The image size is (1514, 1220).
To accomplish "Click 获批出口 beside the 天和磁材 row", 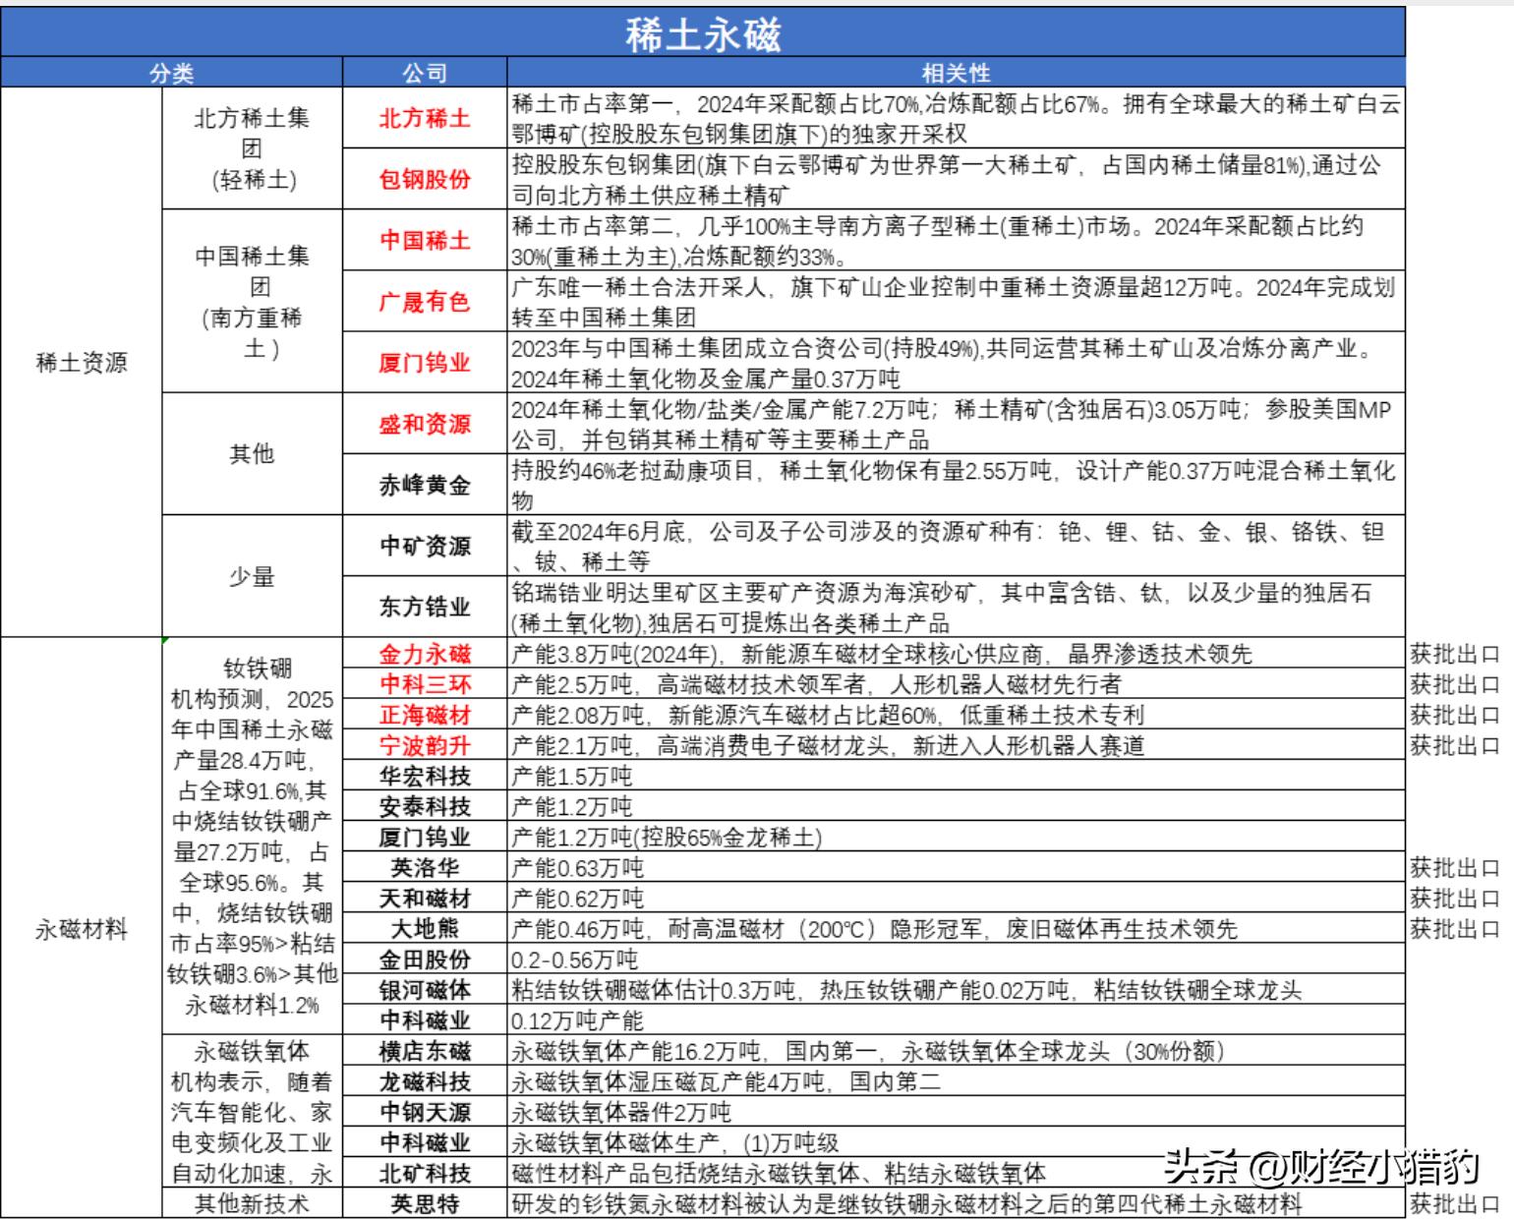I will click(1455, 898).
